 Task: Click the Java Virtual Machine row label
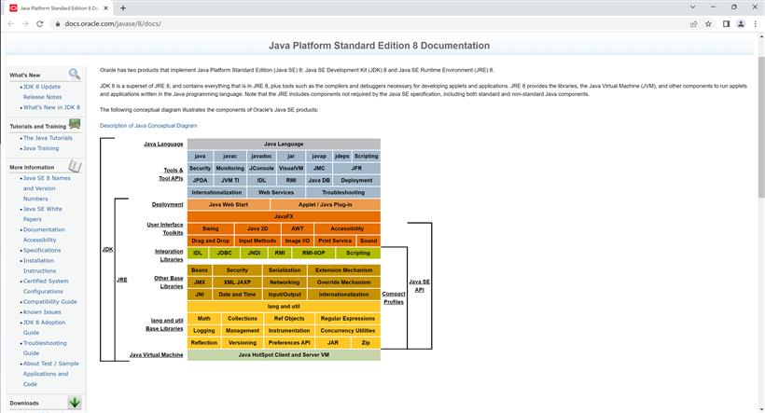[156, 355]
